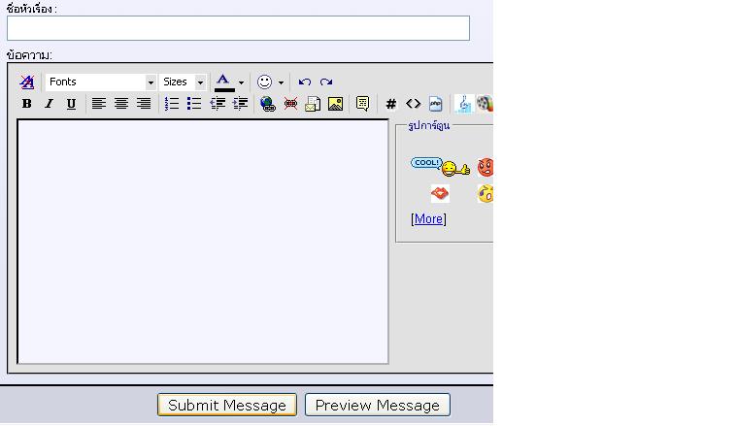Screen dimensions: 737x426
Task: Toggle bold formatting
Action: point(27,104)
